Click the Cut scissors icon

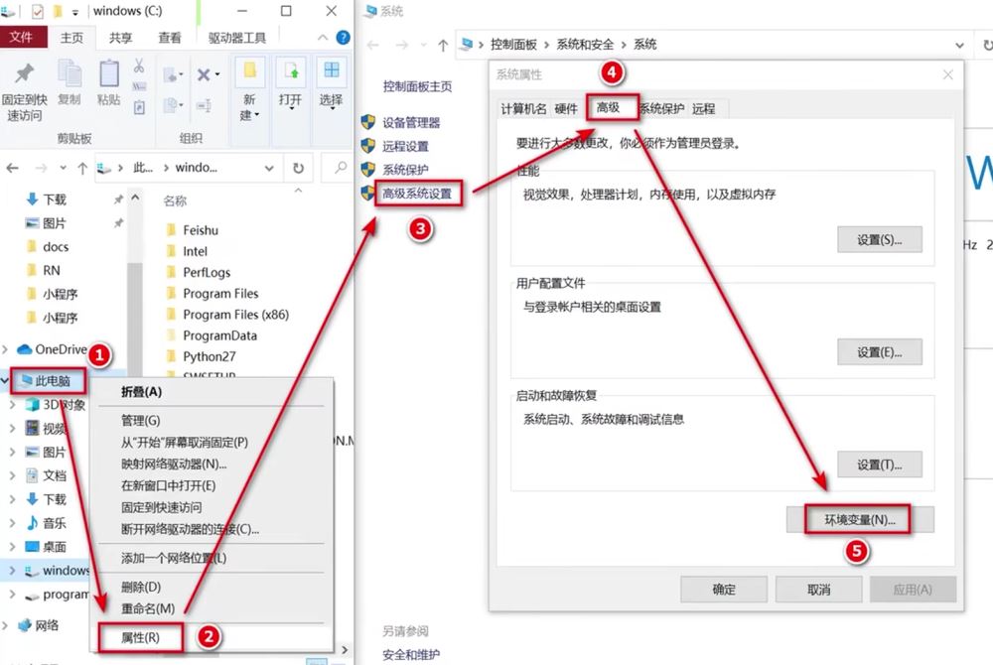[x=139, y=66]
